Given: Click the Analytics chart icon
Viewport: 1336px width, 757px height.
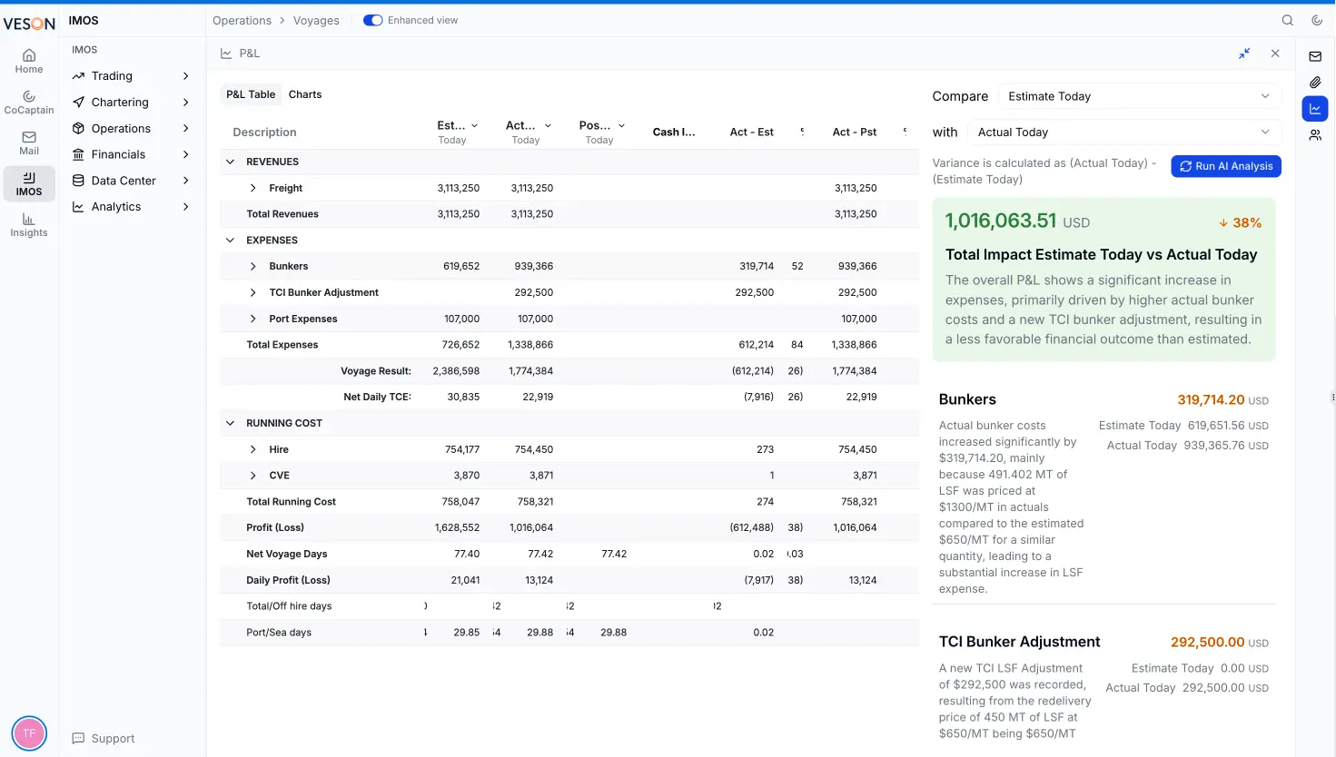Looking at the screenshot, I should point(79,207).
